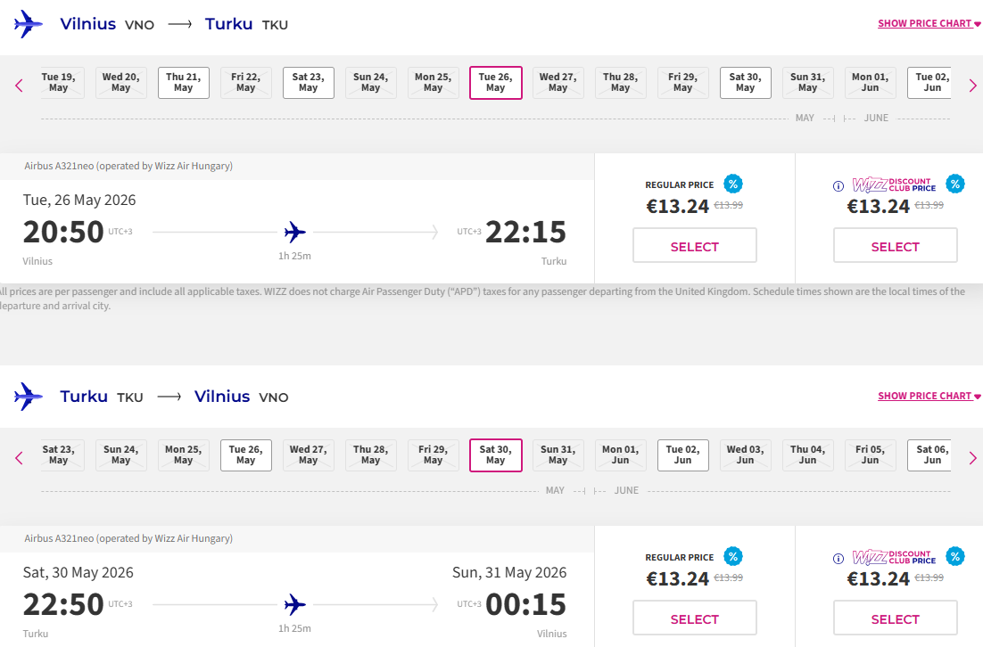983x647 pixels.
Task: Select return date Tue 02, Jun
Action: (x=683, y=455)
